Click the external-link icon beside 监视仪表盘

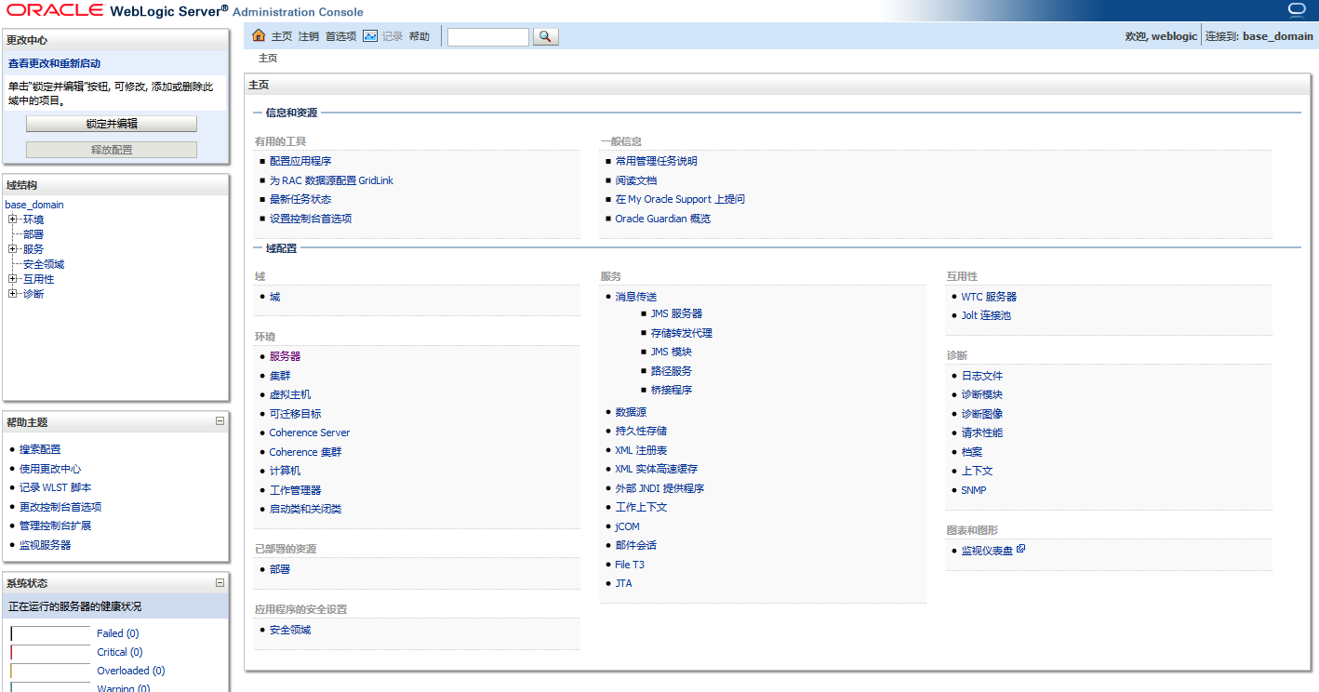coord(1020,549)
